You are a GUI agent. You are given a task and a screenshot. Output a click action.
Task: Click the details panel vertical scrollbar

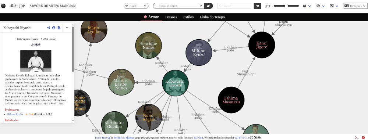point(73,49)
